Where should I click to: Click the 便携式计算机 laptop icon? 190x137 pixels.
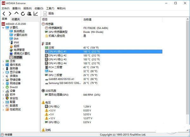[x=11, y=54]
